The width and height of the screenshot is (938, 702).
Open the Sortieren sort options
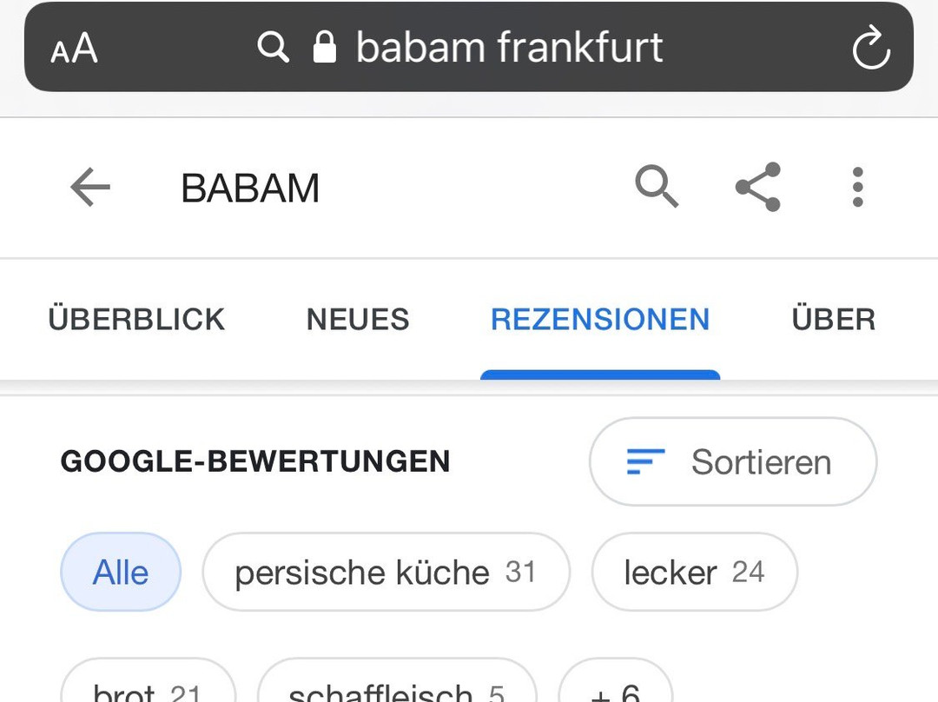732,462
